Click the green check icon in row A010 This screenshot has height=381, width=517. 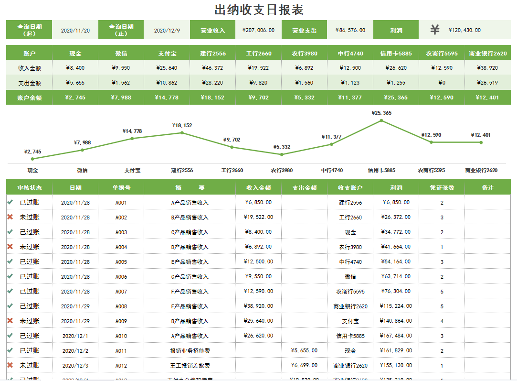coord(10,336)
